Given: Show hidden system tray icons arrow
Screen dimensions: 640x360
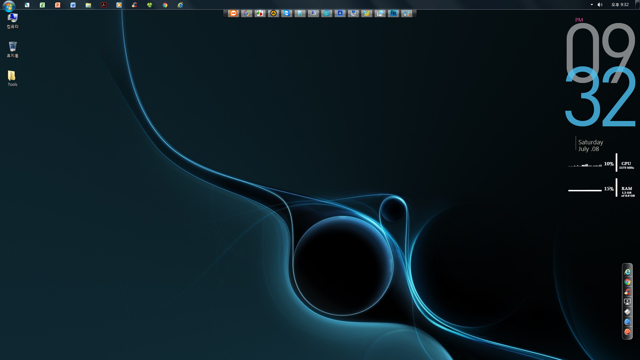Looking at the screenshot, I should tap(592, 5).
